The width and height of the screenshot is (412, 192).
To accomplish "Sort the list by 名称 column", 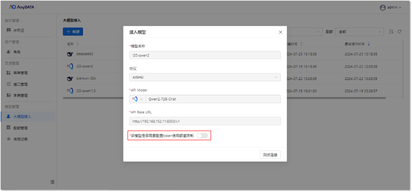I will click(x=78, y=44).
